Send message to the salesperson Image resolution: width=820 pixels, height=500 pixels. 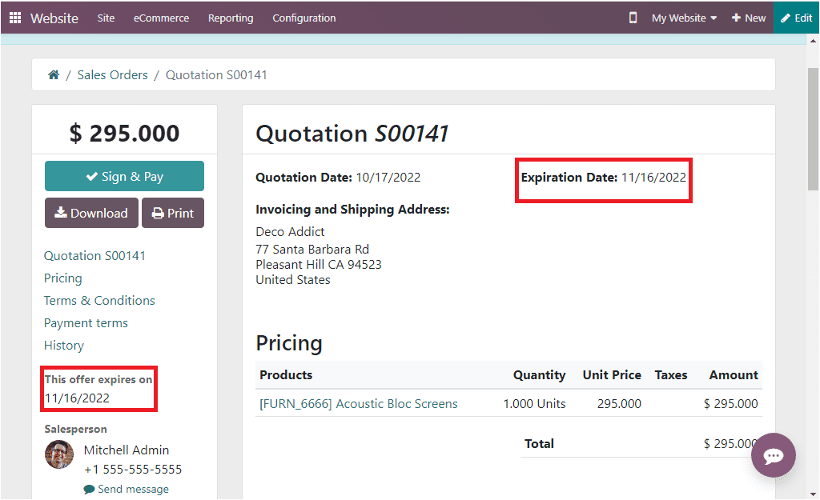(x=126, y=488)
